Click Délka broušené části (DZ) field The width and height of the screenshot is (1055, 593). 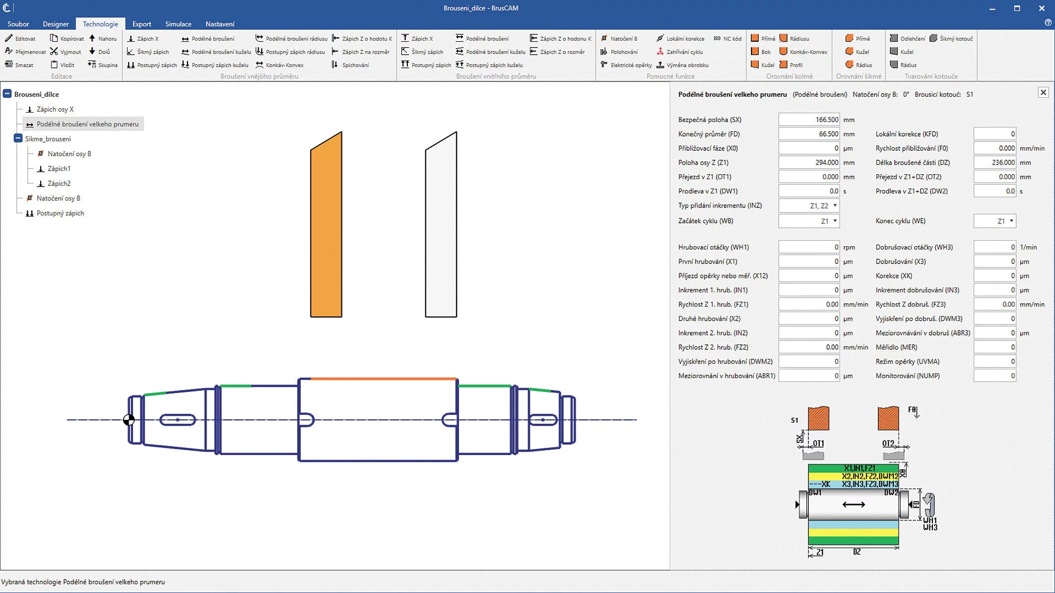pos(995,162)
